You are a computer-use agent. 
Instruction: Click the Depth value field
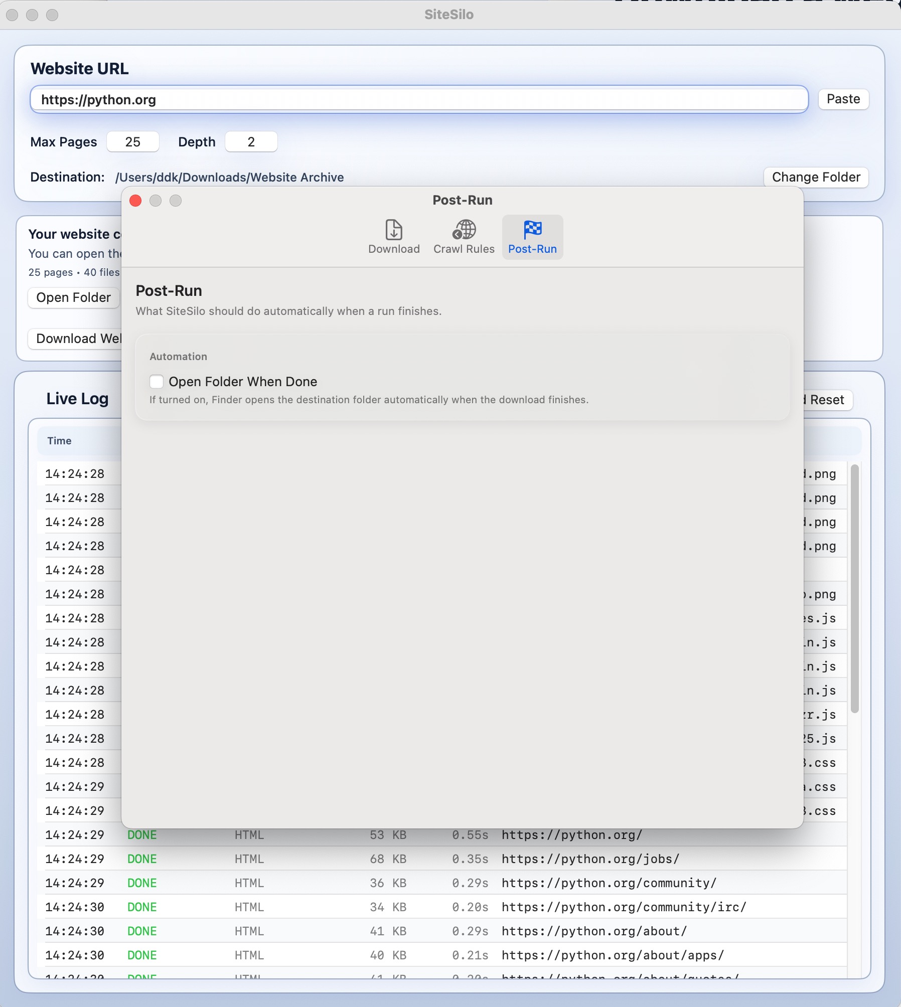pyautogui.click(x=251, y=142)
